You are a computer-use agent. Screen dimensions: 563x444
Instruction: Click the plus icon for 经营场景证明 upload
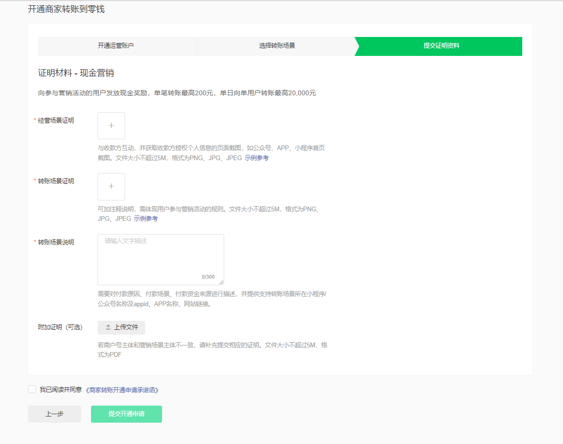point(111,126)
